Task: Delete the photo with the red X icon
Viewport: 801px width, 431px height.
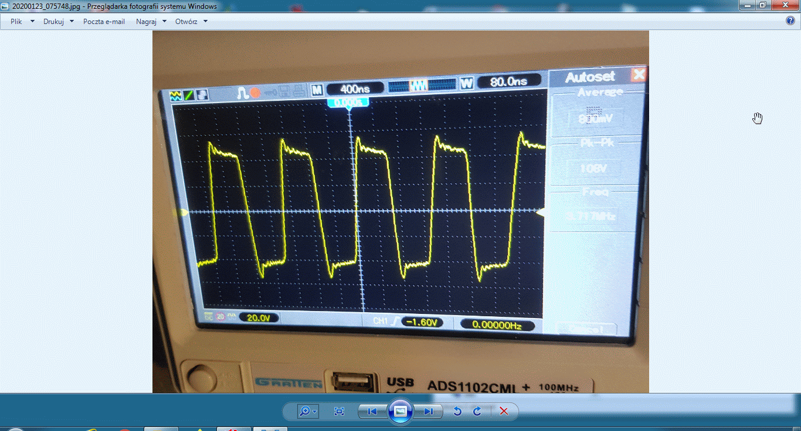Action: click(x=503, y=411)
